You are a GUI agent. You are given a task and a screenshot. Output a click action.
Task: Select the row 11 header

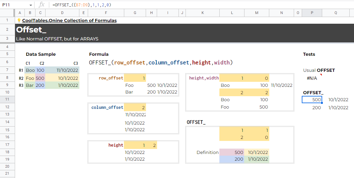[7, 100]
